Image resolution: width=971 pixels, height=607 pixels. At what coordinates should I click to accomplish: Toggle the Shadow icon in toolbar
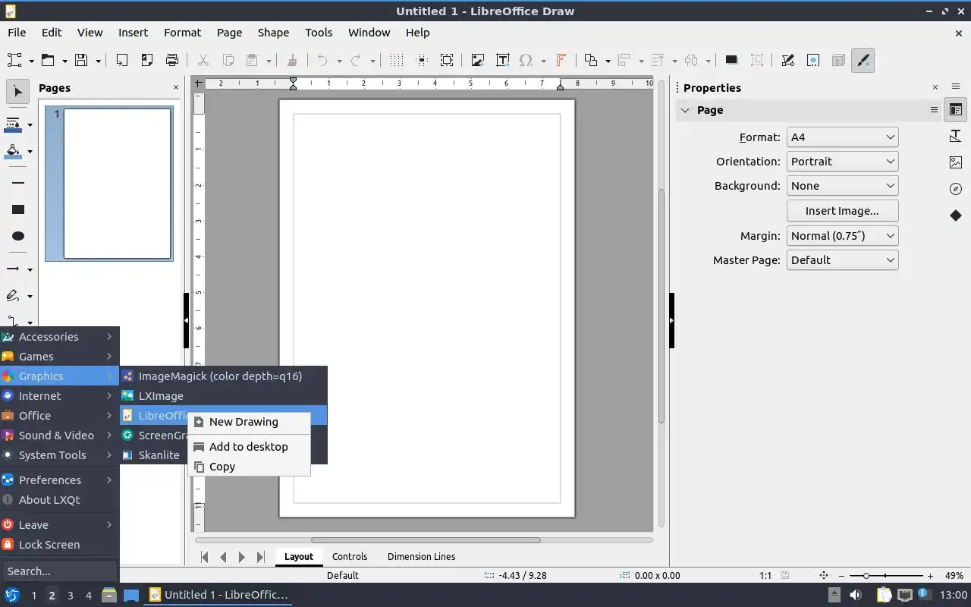[731, 60]
